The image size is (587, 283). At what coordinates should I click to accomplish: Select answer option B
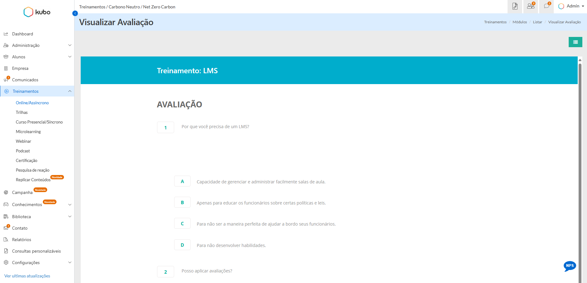pyautogui.click(x=182, y=203)
